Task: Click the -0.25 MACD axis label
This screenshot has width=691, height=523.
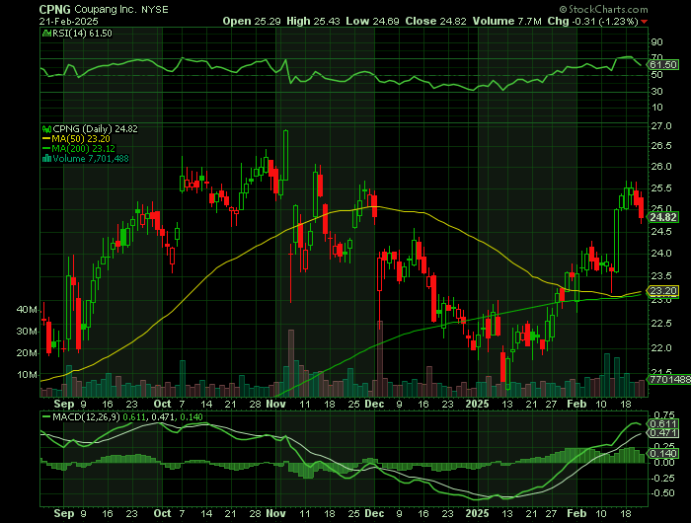Action: point(661,478)
